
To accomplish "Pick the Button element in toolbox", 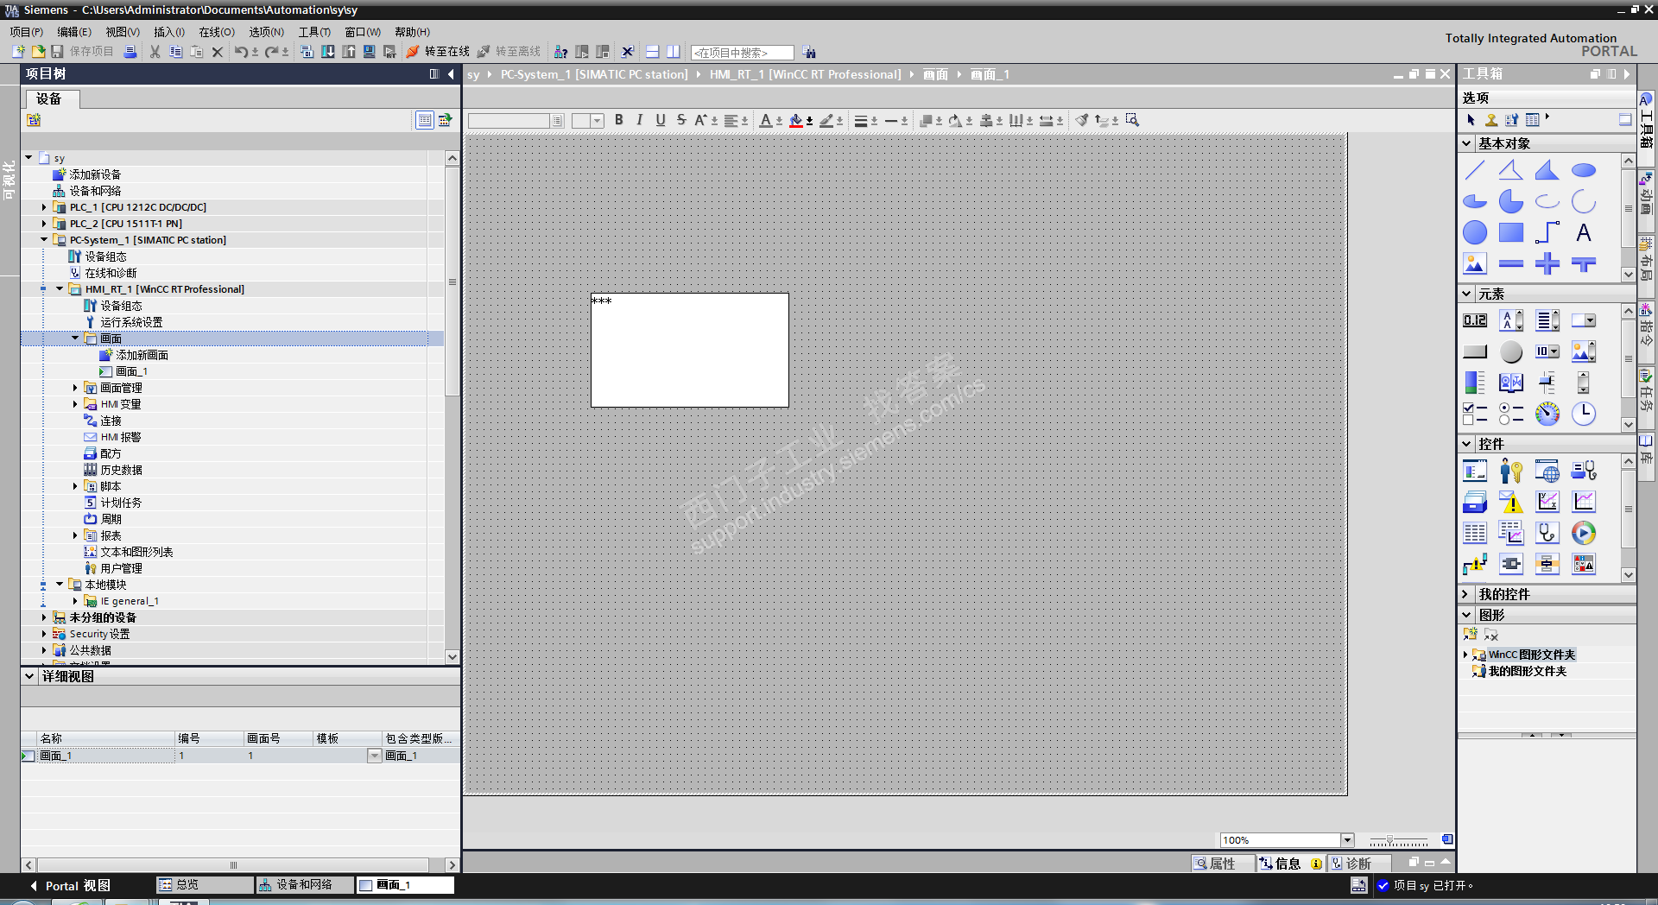I will coord(1475,351).
